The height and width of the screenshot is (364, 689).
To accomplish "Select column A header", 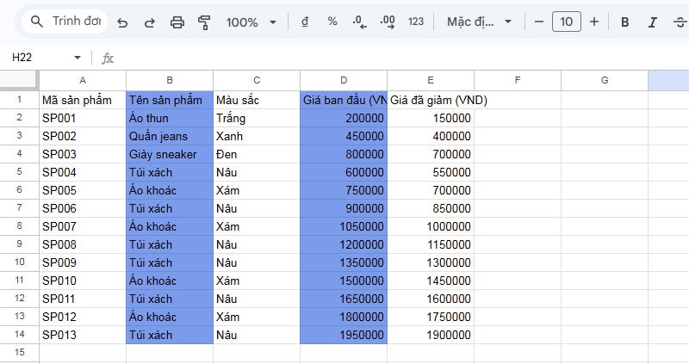I will pyautogui.click(x=83, y=80).
